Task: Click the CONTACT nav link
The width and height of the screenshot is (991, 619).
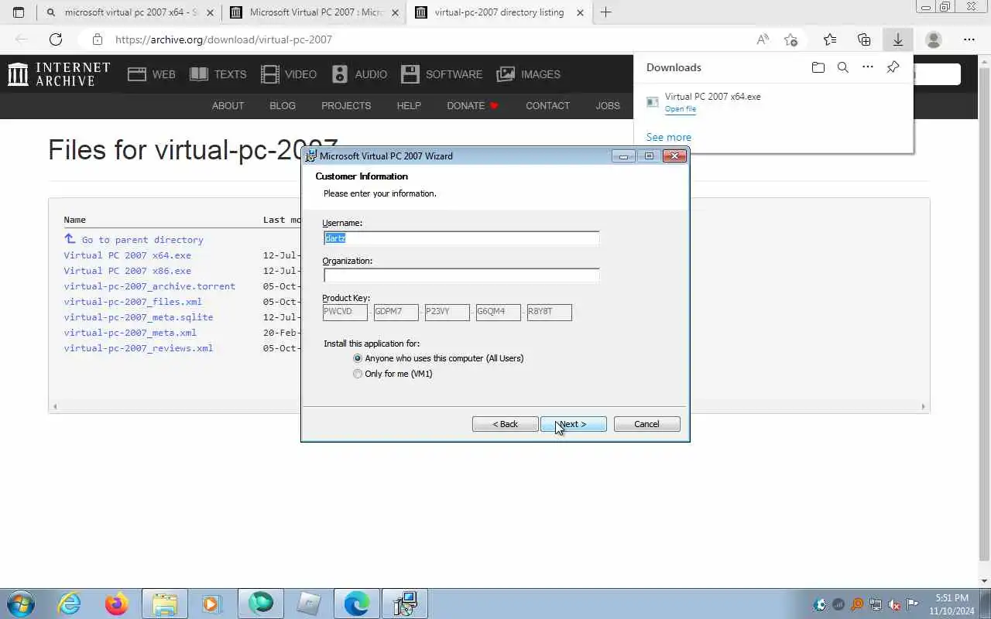Action: click(x=547, y=106)
